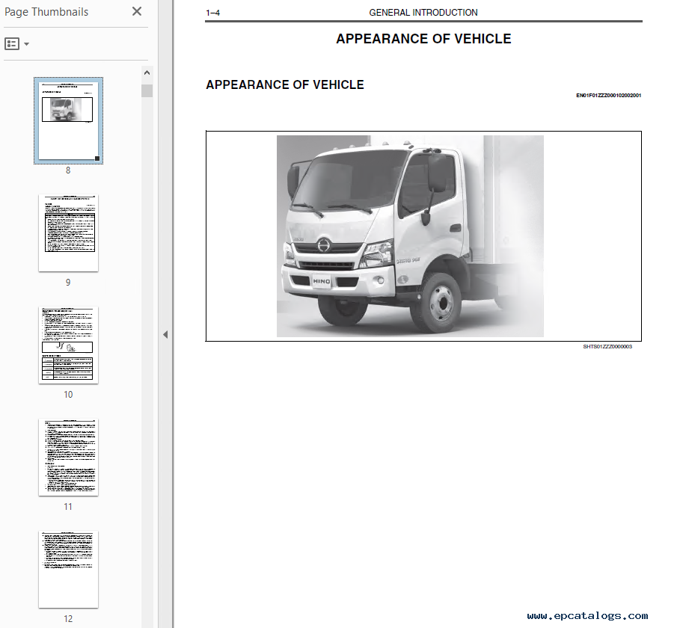Click the page label 8 under thumbnail

pos(68,170)
